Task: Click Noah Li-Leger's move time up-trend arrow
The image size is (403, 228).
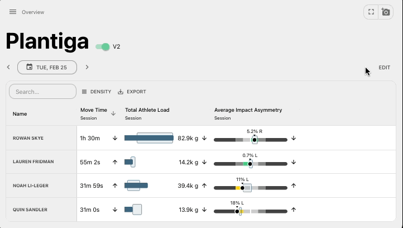Action: [115, 186]
